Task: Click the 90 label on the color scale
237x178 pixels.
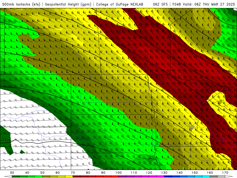Action: tap(103, 173)
